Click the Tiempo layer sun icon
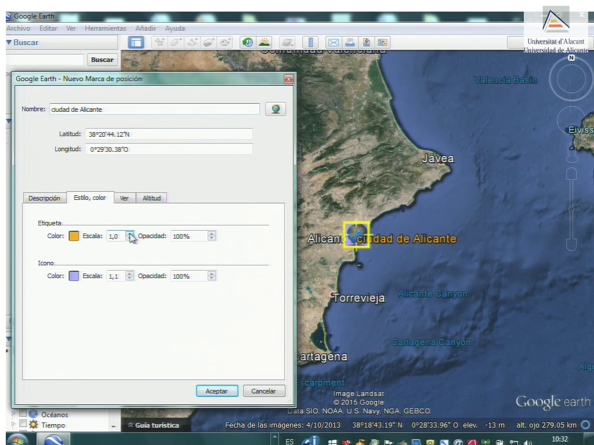 33,425
